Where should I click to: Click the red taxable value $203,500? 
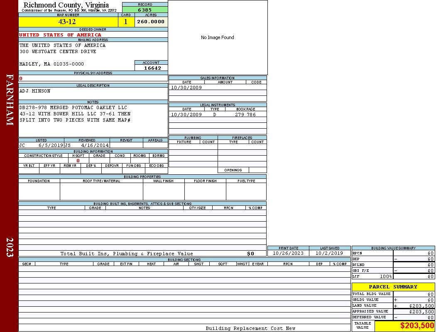[x=416, y=326]
